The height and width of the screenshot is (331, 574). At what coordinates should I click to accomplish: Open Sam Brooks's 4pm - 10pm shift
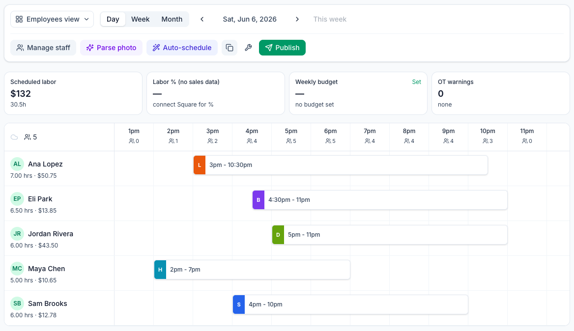(350, 304)
